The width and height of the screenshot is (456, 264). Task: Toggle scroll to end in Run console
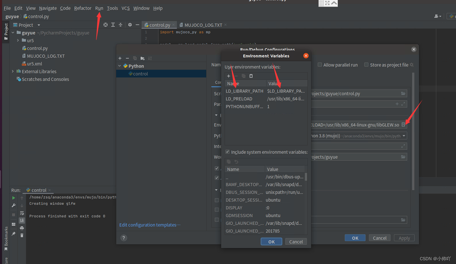point(22,221)
